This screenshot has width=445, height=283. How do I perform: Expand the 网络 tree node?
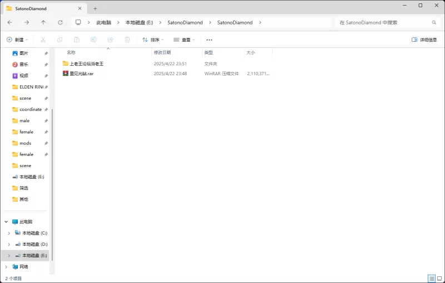click(x=6, y=267)
